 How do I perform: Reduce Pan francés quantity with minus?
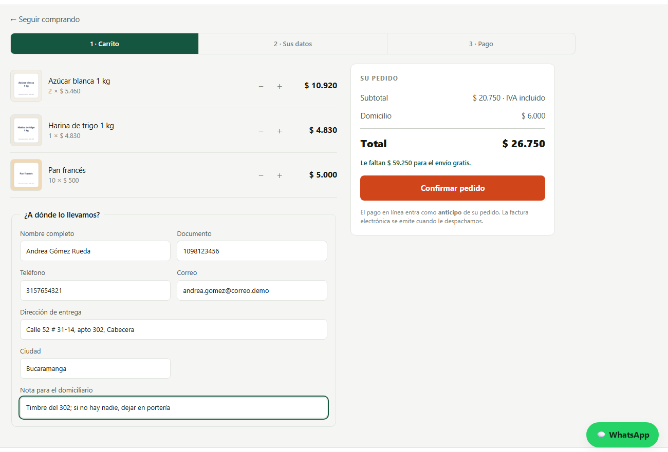pyautogui.click(x=261, y=175)
